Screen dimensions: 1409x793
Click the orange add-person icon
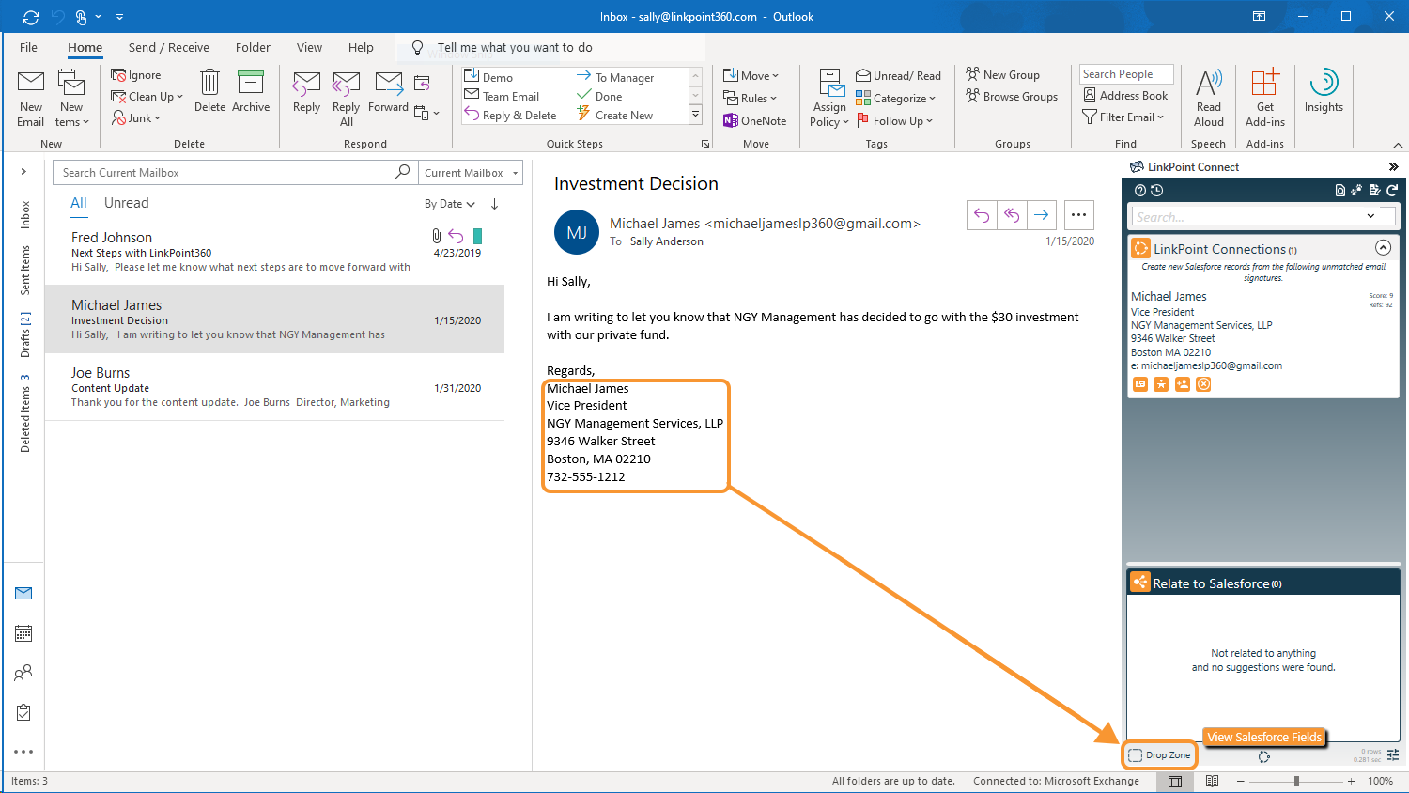(x=1183, y=383)
